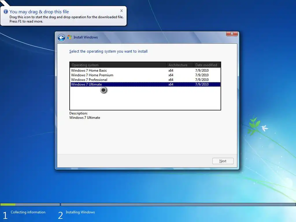Click the info icon in the drag & drop tooltip
This screenshot has width=296, height=222.
tap(6, 12)
